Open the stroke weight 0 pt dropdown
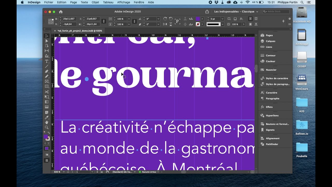This screenshot has width=332, height=187. (x=222, y=19)
